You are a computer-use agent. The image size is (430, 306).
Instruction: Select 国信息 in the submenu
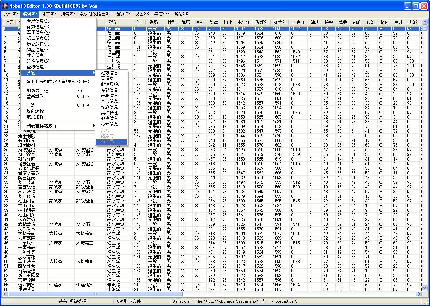111,78
